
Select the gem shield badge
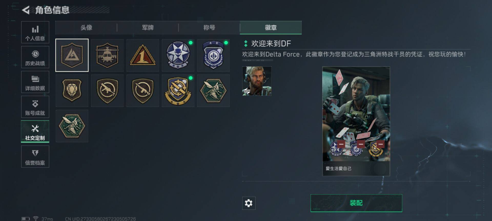pos(72,91)
